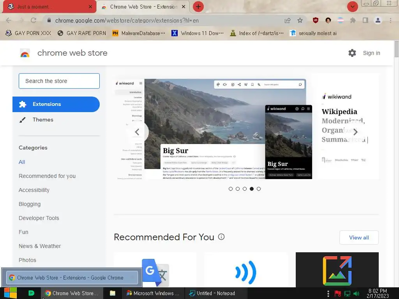This screenshot has height=299, width=399.
Task: Focus the Search the store field
Action: point(59,81)
